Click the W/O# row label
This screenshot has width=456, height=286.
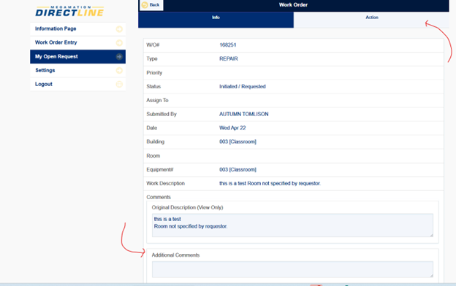click(x=153, y=45)
